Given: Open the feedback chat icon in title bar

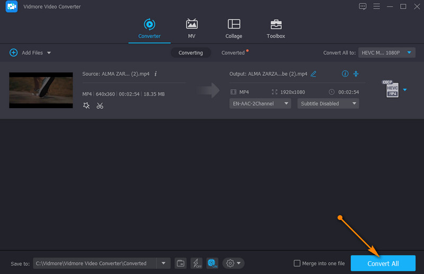Looking at the screenshot, I should click(x=363, y=6).
